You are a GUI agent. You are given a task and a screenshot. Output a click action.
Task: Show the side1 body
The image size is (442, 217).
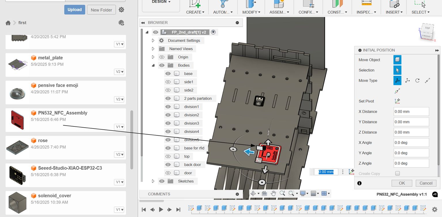point(168,82)
